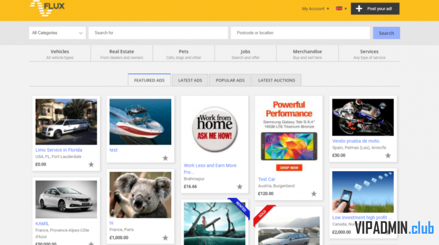Open the white Honda car thumbnail
The image size is (439, 245).
tap(66, 199)
